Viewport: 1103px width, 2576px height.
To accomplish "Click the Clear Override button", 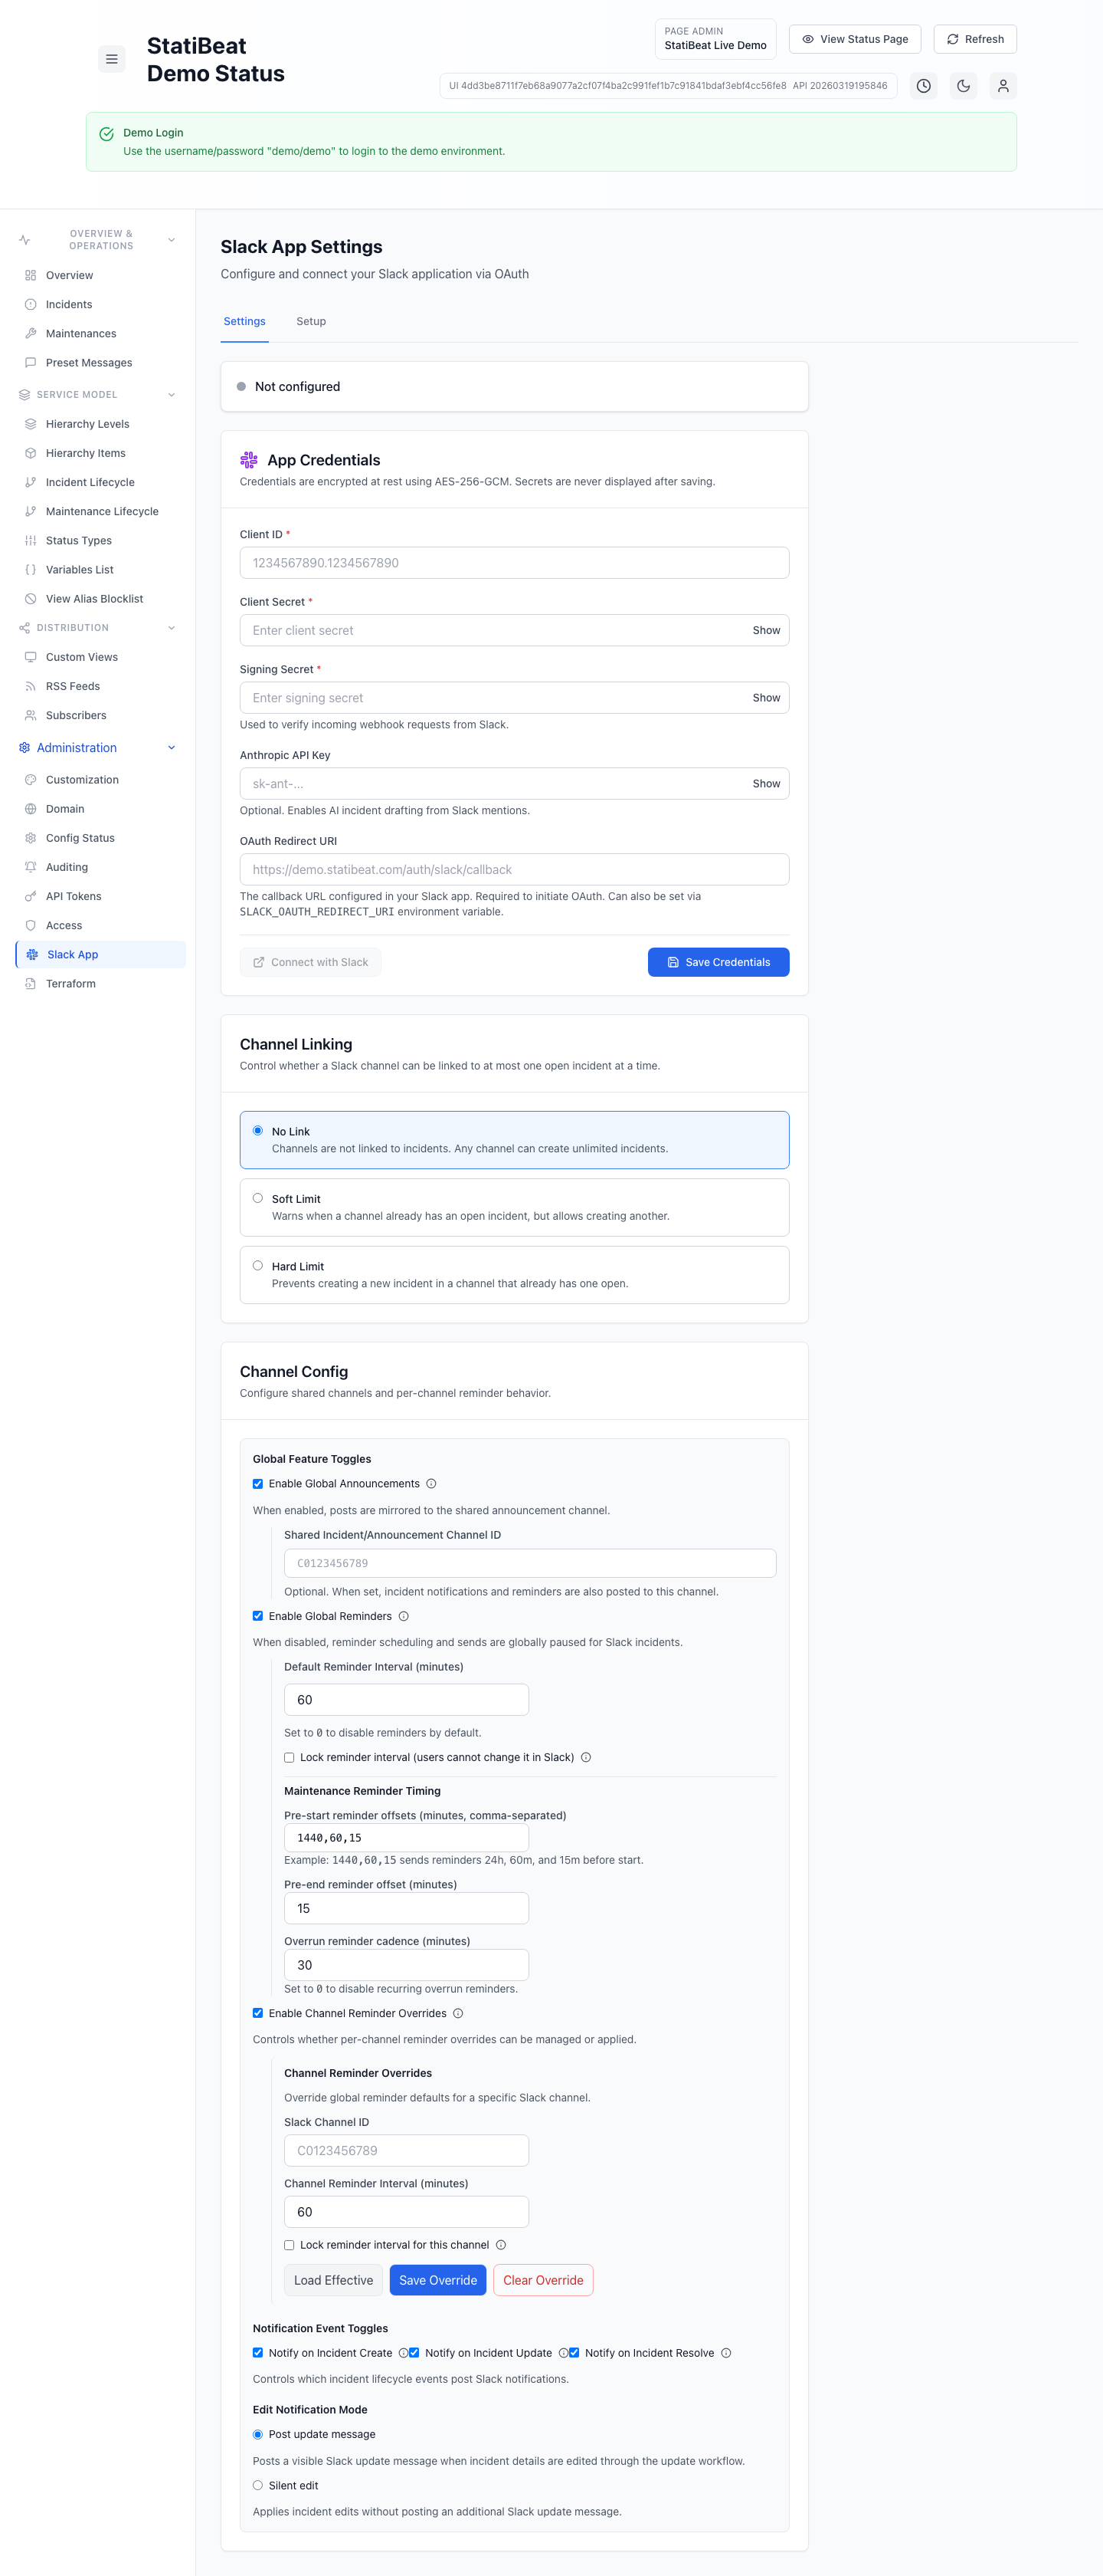I will click(x=544, y=2280).
